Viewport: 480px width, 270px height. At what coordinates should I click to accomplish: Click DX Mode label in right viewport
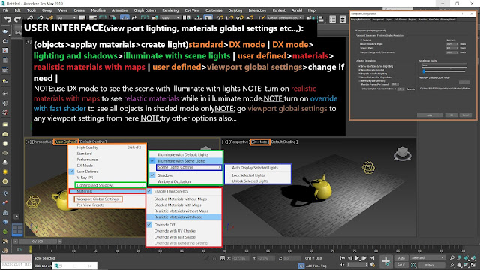pos(260,142)
